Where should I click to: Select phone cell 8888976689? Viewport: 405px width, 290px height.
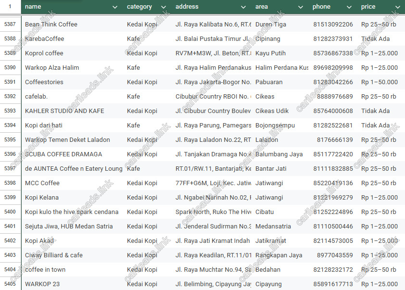(x=333, y=96)
